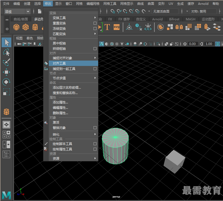The image size is (223, 201).
Task: Open option box for 绘制属性工具
Action: tap(95, 149)
